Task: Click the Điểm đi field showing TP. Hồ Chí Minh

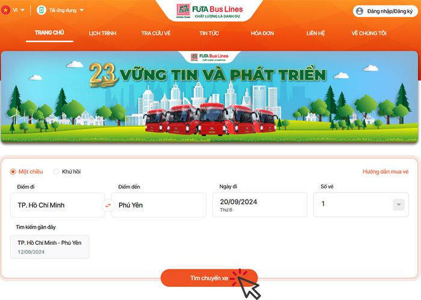Action: pos(57,205)
